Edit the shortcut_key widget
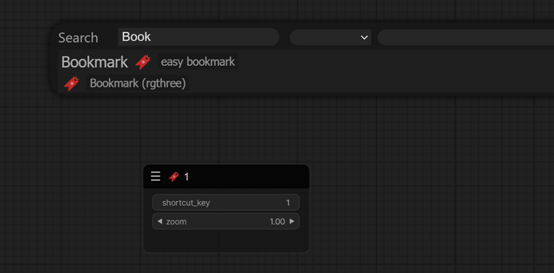This screenshot has width=554, height=273. 225,203
